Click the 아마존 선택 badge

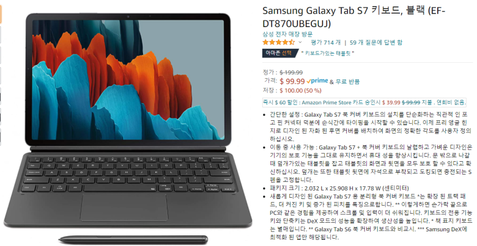279,53
